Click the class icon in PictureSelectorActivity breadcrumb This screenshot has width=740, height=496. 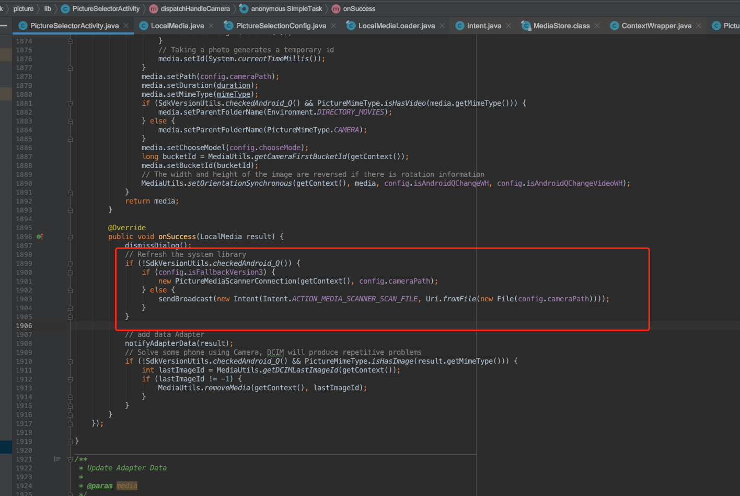click(65, 8)
